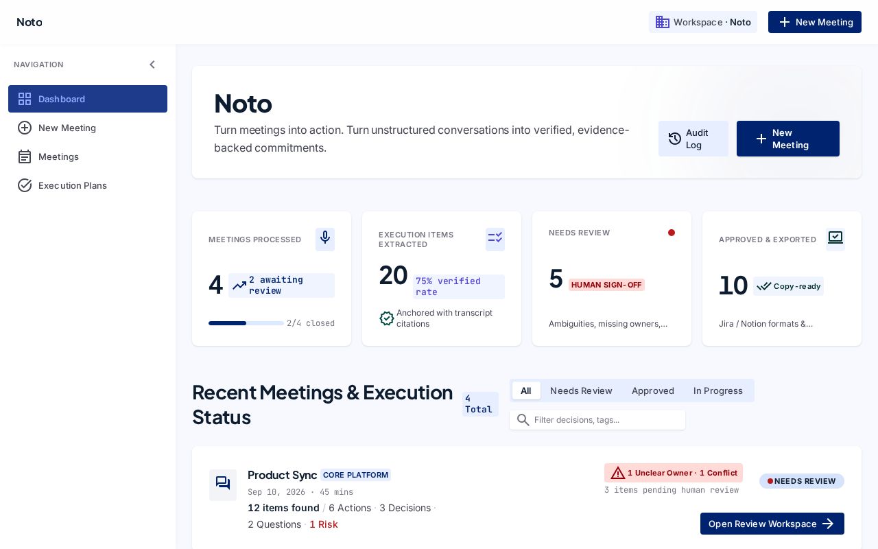Click the calendar icon beside Meetings
The height and width of the screenshot is (549, 878).
(25, 156)
